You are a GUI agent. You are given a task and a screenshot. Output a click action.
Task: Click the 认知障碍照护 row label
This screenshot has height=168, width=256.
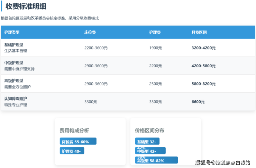point(16,99)
